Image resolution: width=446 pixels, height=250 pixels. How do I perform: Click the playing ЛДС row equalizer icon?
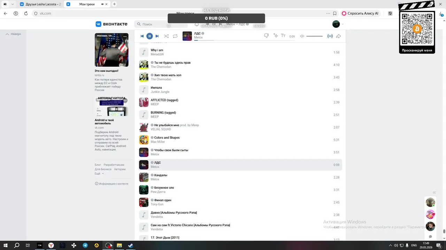(x=144, y=165)
